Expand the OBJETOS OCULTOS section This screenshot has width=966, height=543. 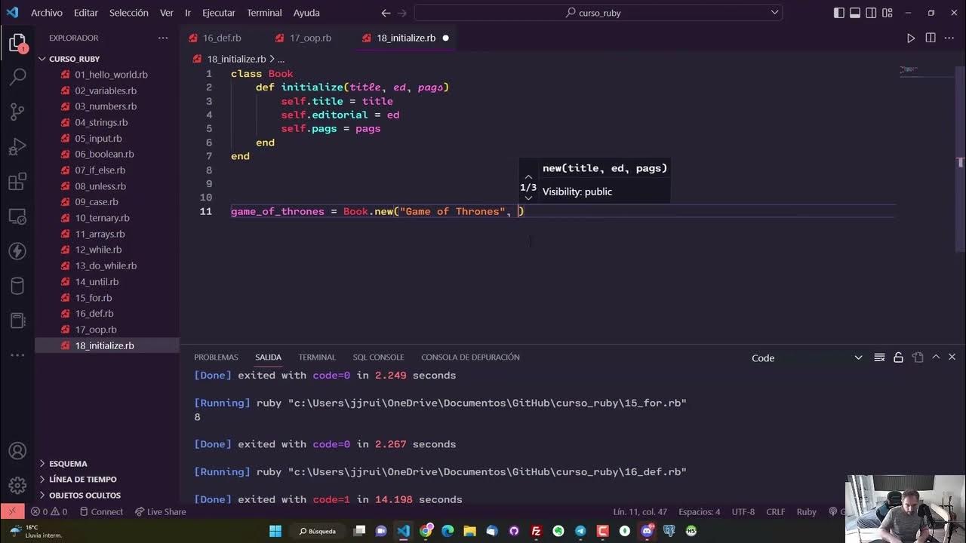[x=106, y=495]
